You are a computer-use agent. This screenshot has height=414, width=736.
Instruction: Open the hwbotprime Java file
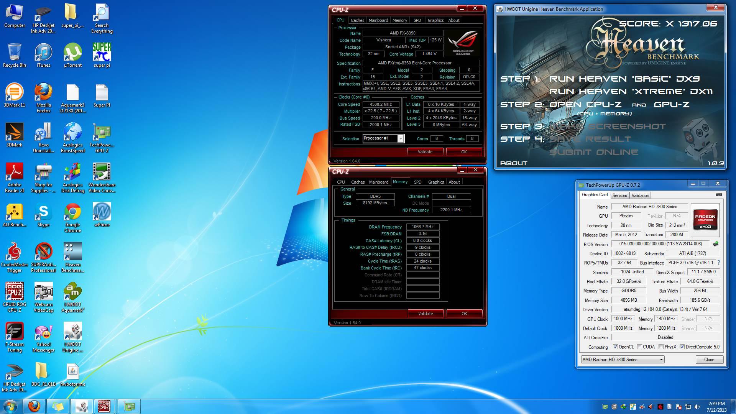pyautogui.click(x=72, y=375)
